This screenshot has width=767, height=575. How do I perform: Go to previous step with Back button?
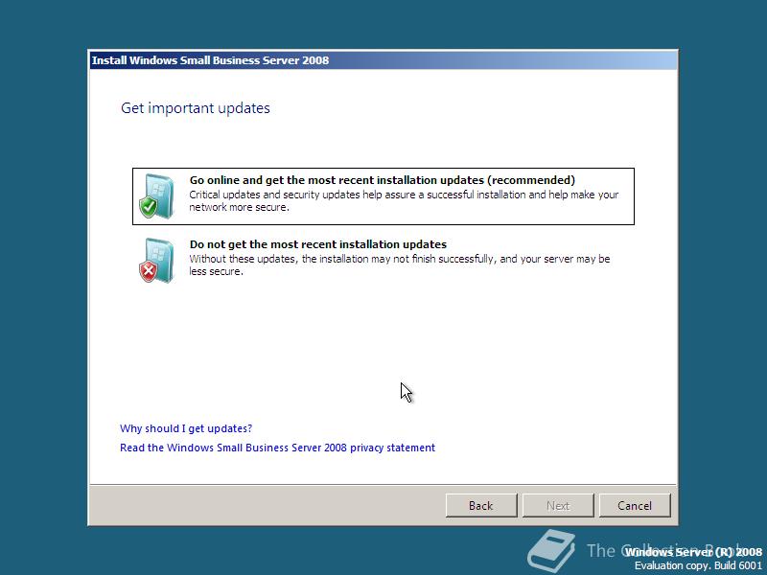coord(481,506)
